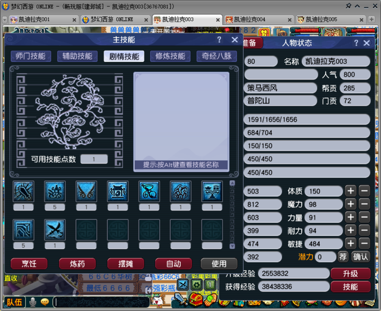Image resolution: width=381 pixels, height=311 pixels.
Task: Open the 奇经八脉 tab
Action: [x=217, y=56]
